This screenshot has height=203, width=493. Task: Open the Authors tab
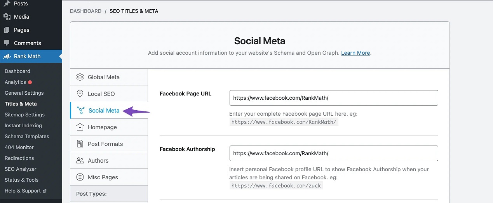pos(109,160)
